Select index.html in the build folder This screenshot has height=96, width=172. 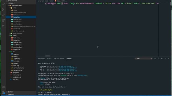17,17
